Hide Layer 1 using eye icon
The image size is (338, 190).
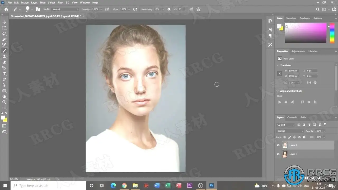tap(278, 154)
